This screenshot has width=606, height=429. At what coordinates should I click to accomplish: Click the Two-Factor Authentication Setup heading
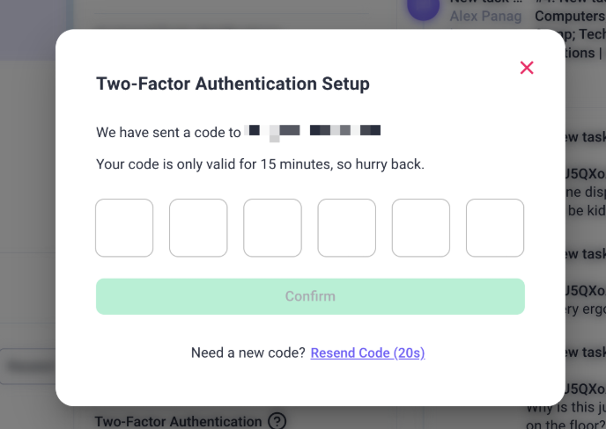pyautogui.click(x=233, y=84)
